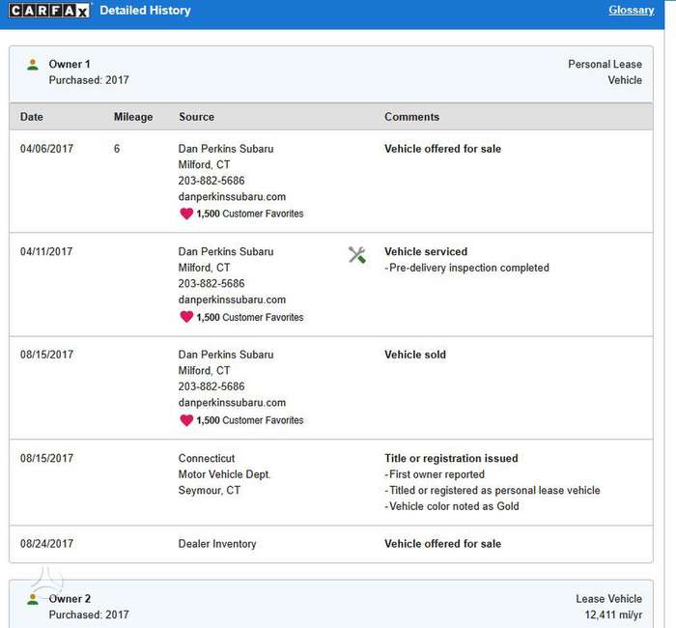Image resolution: width=676 pixels, height=628 pixels.
Task: Click phone number 203-882-5686 in 04/11/2017 row
Action: pos(211,284)
